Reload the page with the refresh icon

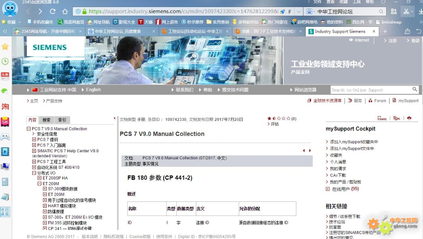(x=52, y=11)
